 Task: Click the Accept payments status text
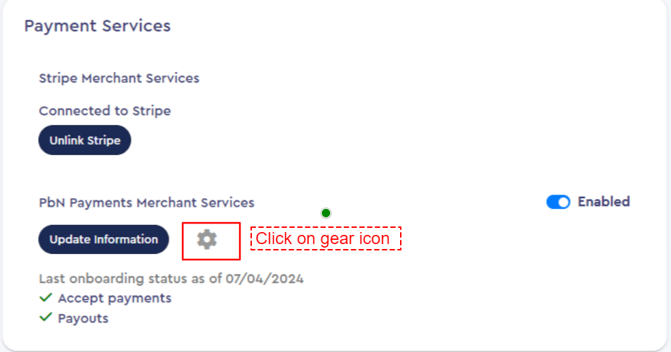tap(115, 298)
